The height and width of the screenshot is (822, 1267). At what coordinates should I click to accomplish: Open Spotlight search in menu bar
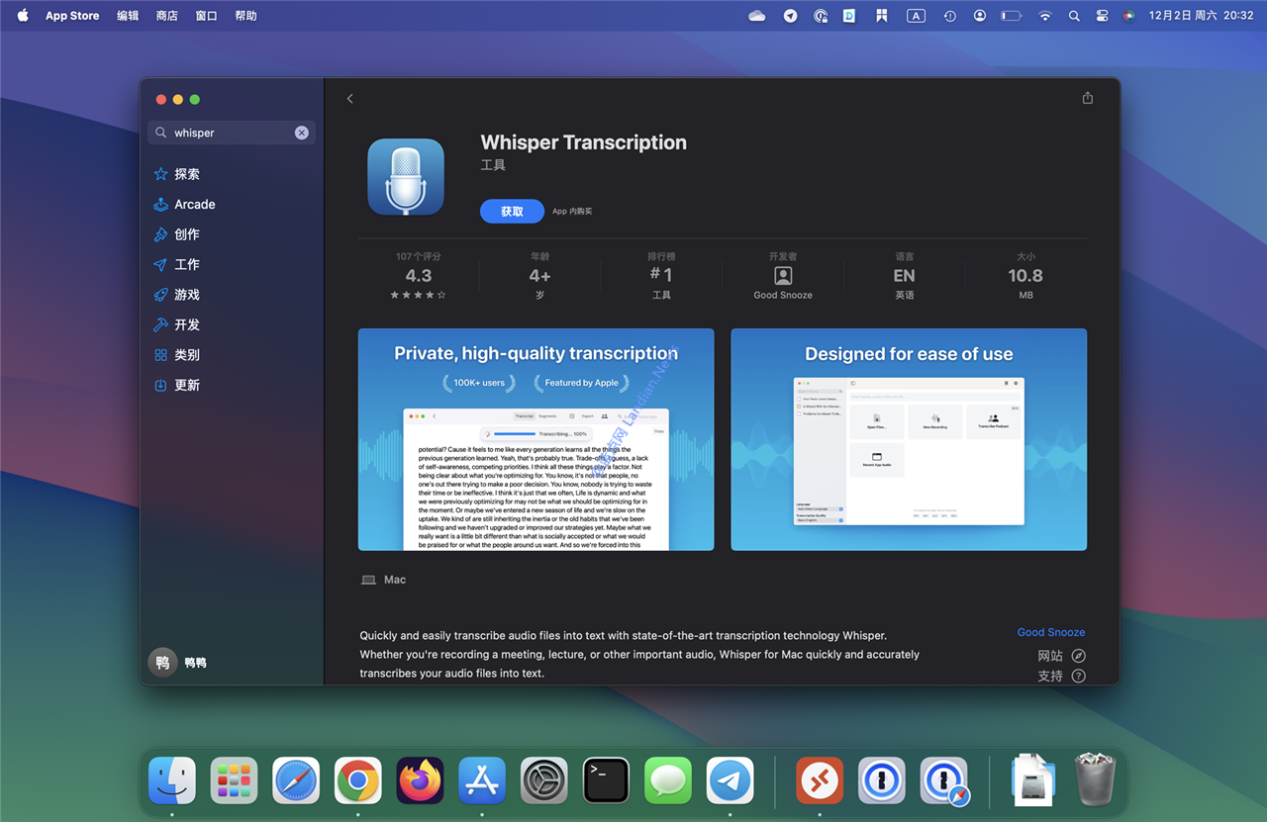coord(1074,16)
